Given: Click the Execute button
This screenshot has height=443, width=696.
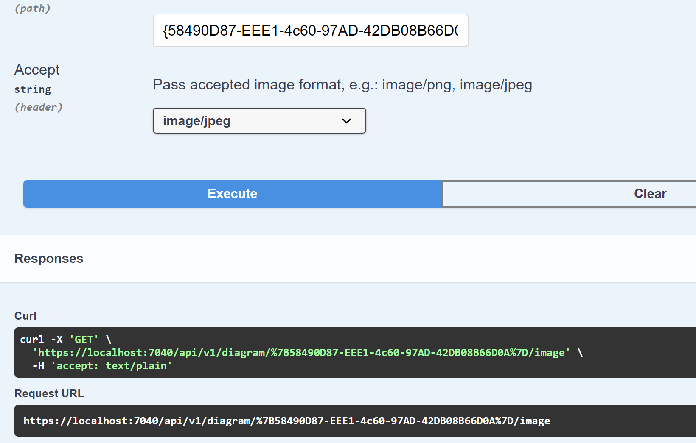Looking at the screenshot, I should click(x=233, y=194).
